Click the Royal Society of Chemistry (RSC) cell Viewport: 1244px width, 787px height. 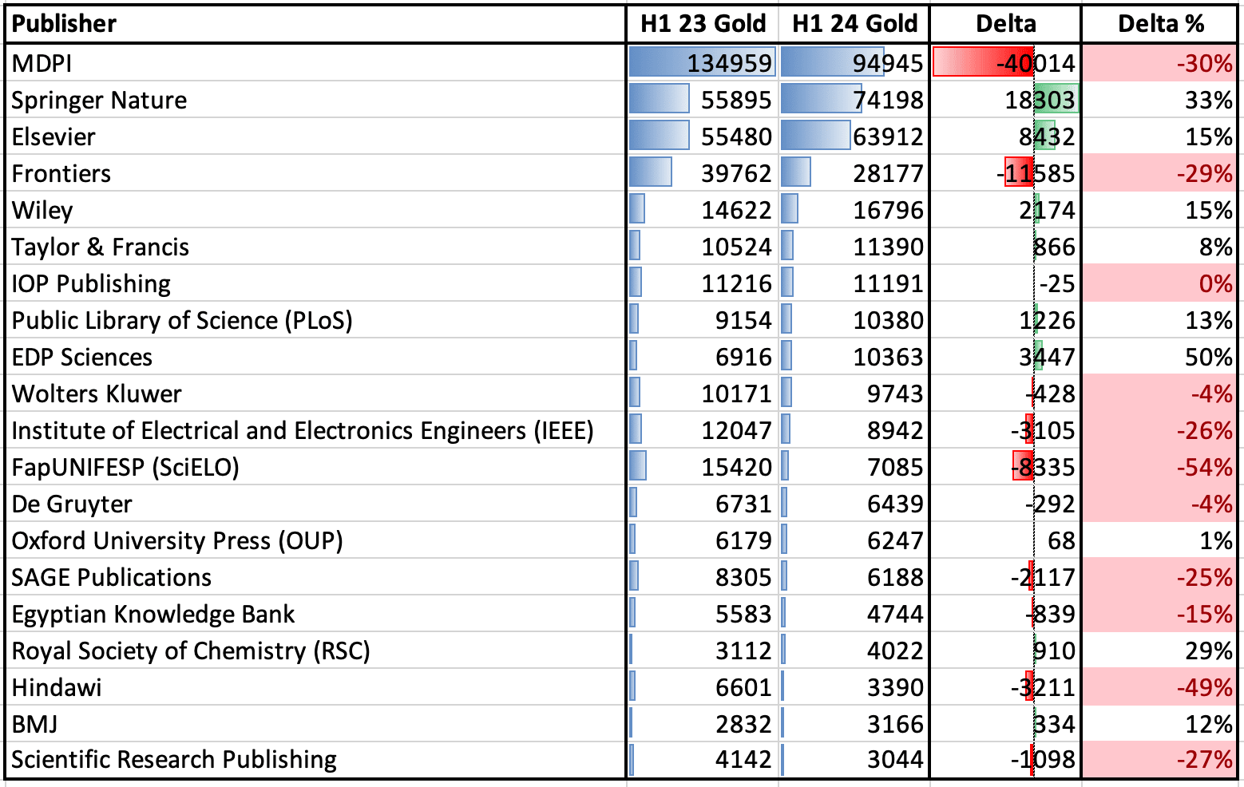[x=315, y=650]
